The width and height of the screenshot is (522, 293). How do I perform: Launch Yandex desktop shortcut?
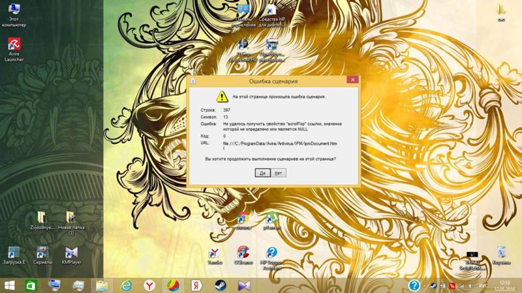pyautogui.click(x=215, y=255)
